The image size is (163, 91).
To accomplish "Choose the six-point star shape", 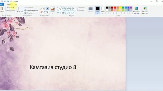I will 65,13.
